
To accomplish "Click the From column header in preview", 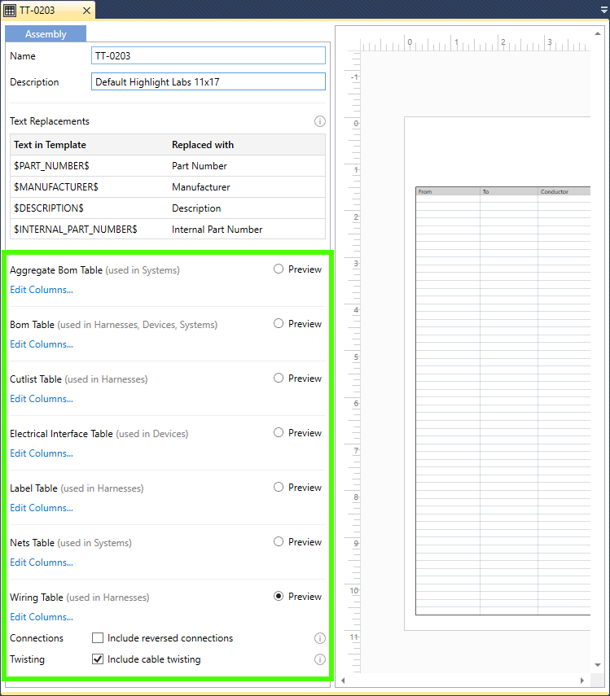I will [x=448, y=192].
